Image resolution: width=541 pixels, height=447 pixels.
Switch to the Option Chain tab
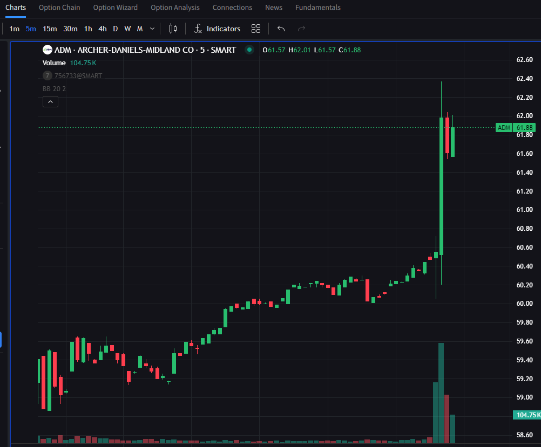[59, 8]
